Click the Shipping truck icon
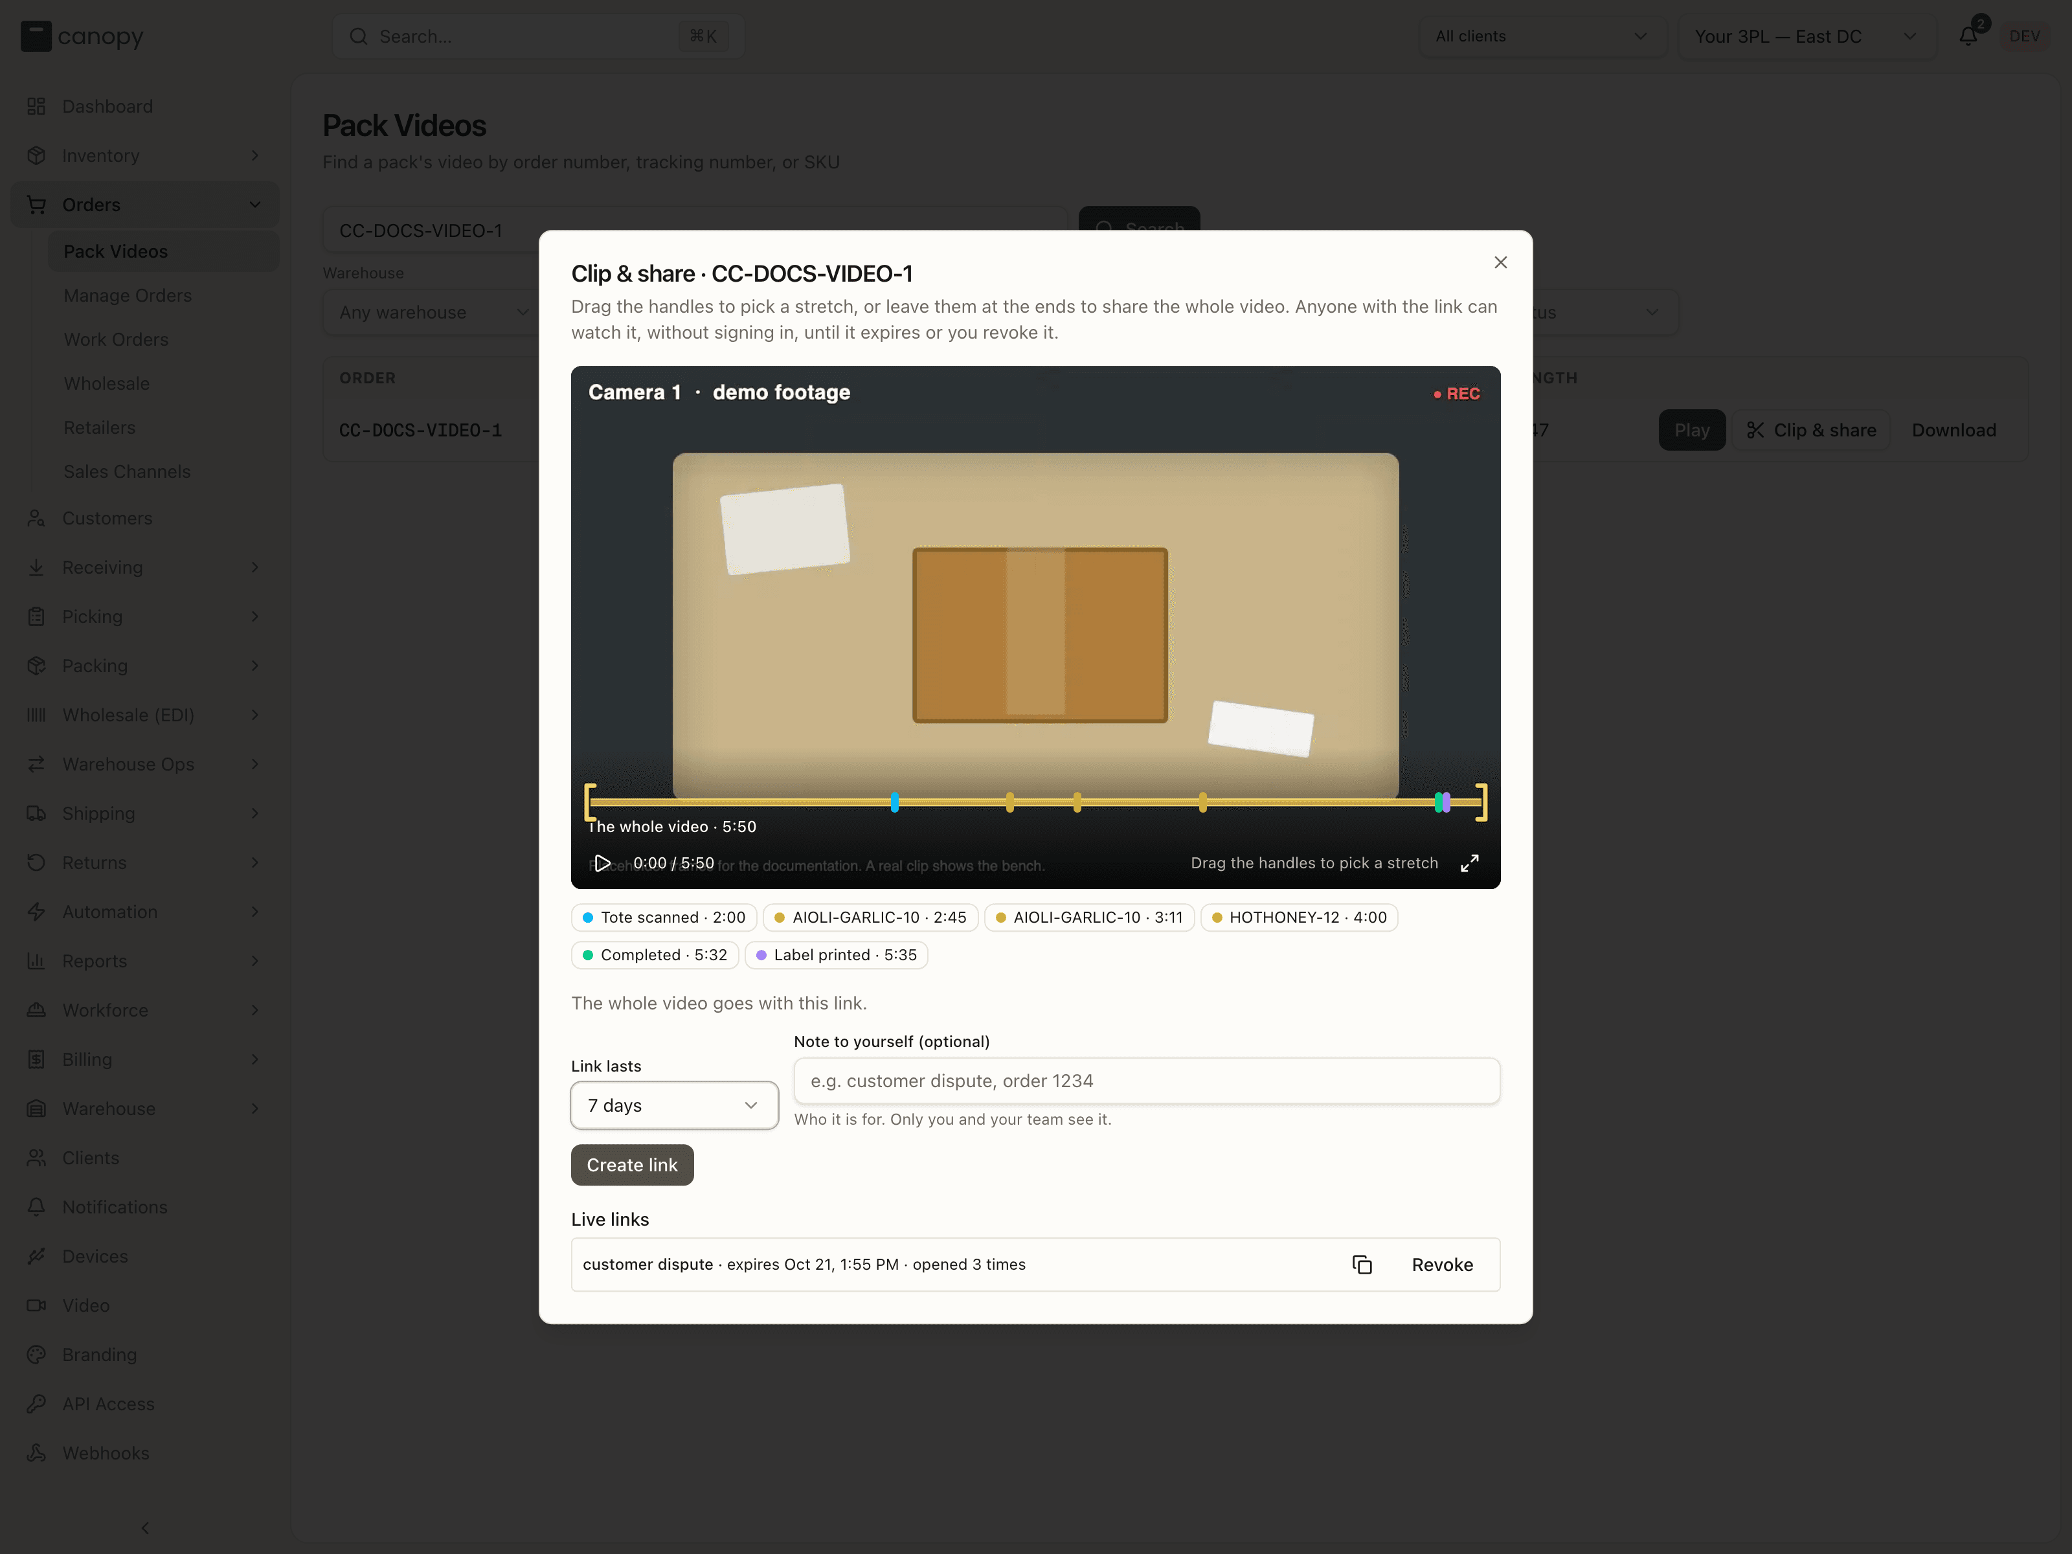Viewport: 2072px width, 1554px height. pos(36,813)
